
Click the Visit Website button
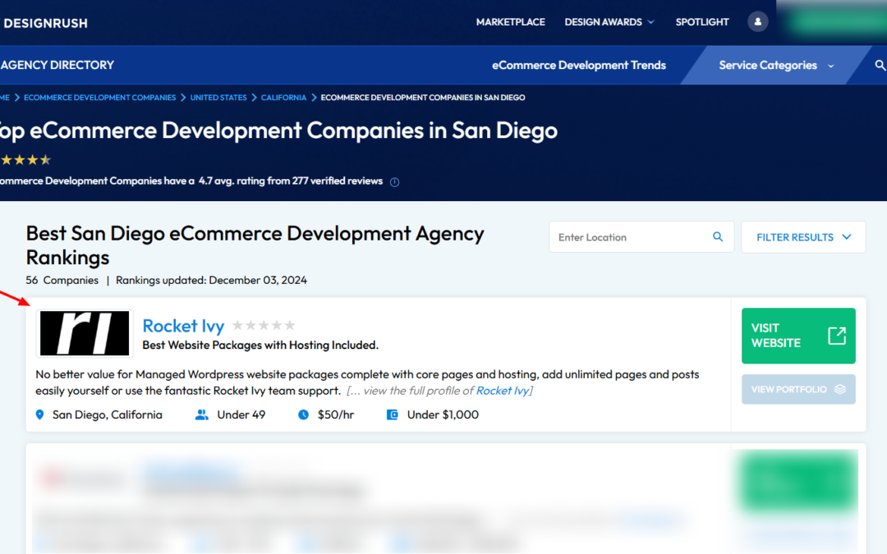coord(798,336)
